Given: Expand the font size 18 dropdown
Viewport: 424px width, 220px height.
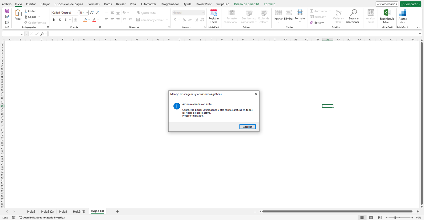Looking at the screenshot, I should coord(87,13).
